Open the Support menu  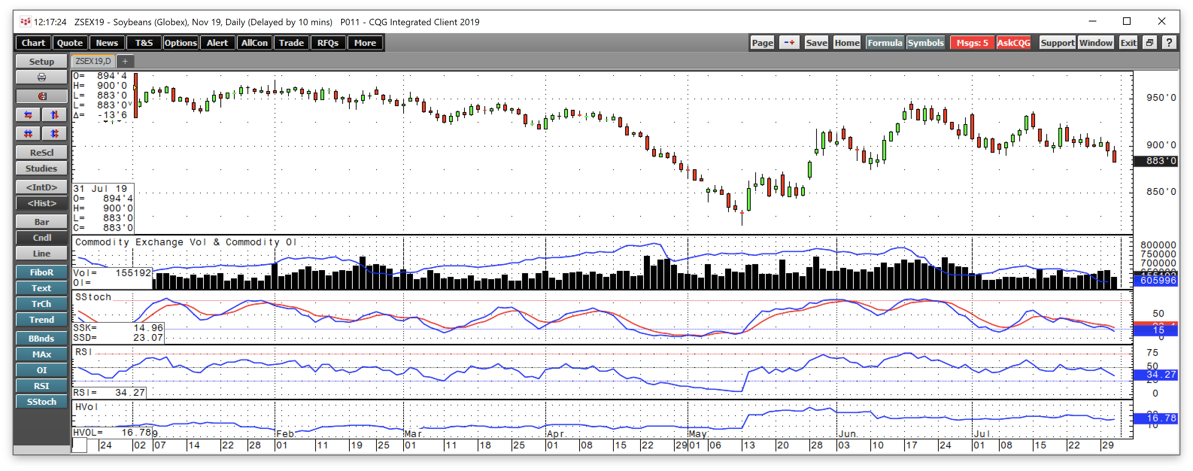[x=1057, y=43]
